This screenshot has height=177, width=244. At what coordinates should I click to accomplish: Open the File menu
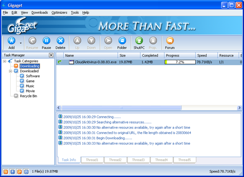click(5, 13)
